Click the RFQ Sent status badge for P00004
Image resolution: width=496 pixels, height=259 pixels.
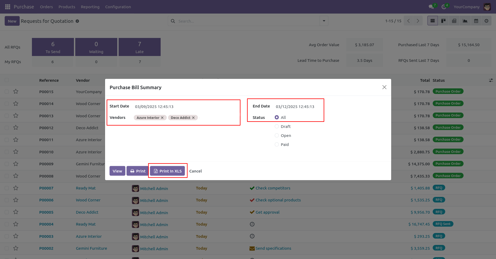click(443, 224)
